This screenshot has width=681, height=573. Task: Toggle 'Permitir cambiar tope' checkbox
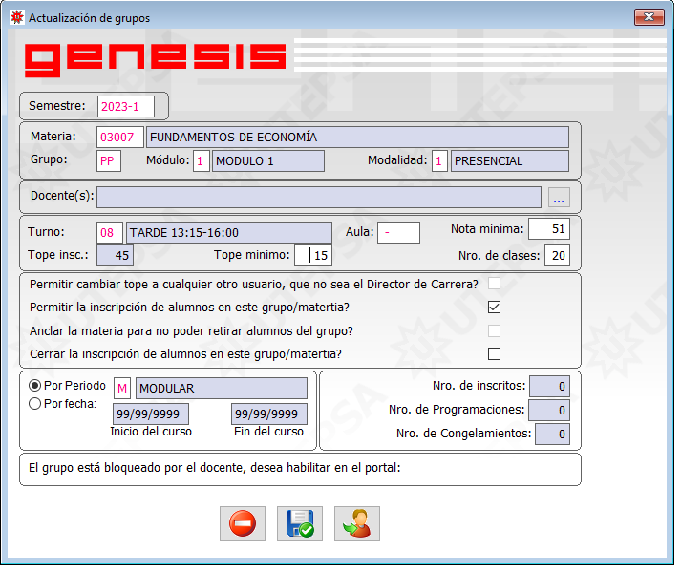pyautogui.click(x=494, y=284)
